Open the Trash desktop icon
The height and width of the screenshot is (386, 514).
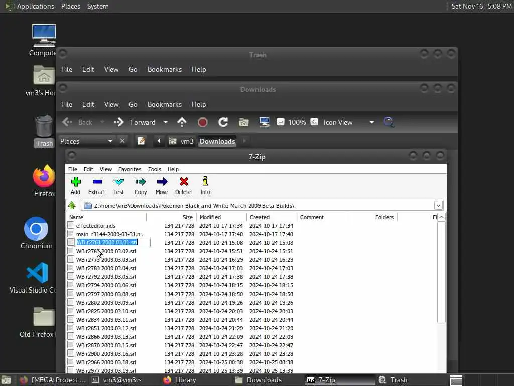[x=44, y=131]
